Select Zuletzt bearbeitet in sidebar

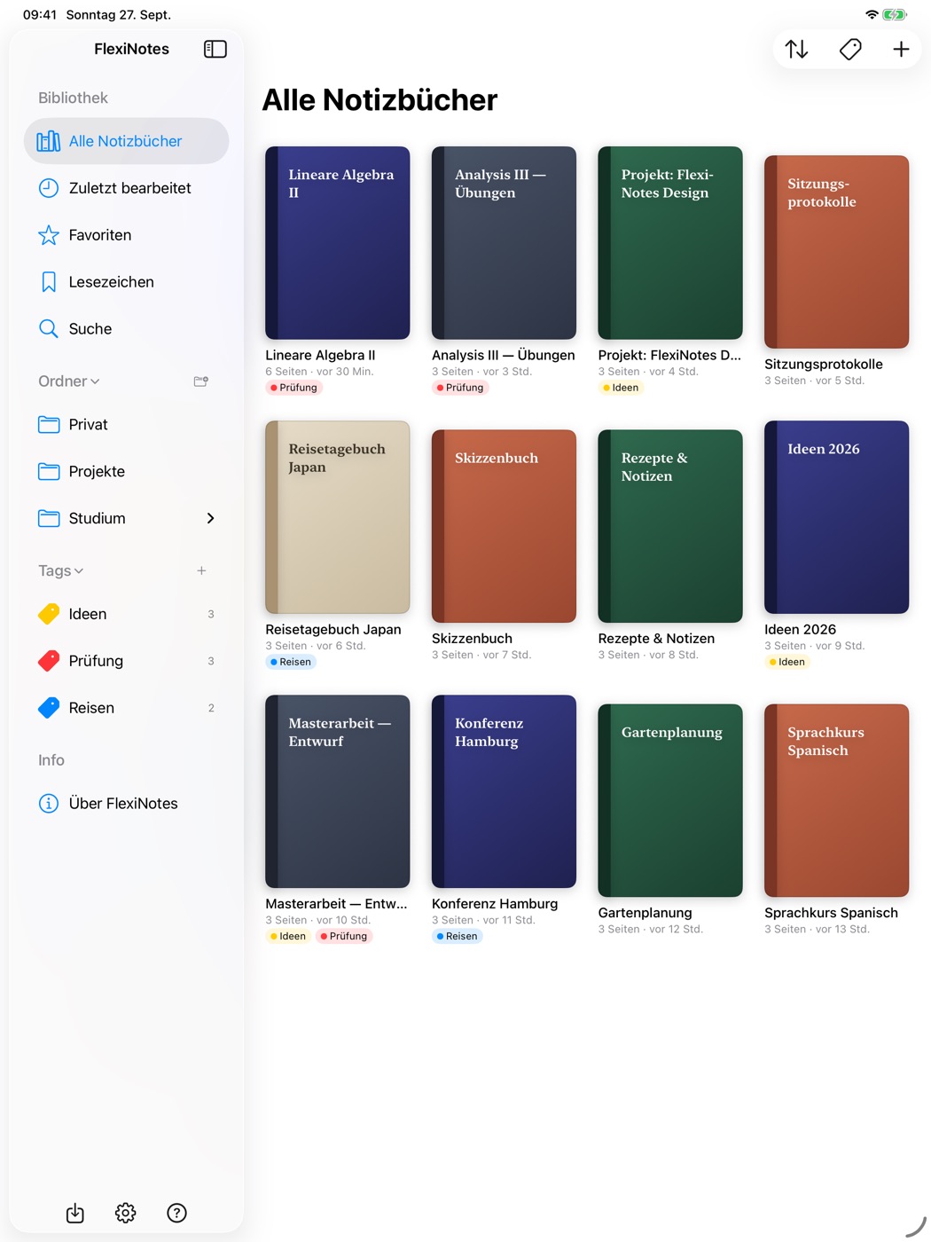(126, 188)
